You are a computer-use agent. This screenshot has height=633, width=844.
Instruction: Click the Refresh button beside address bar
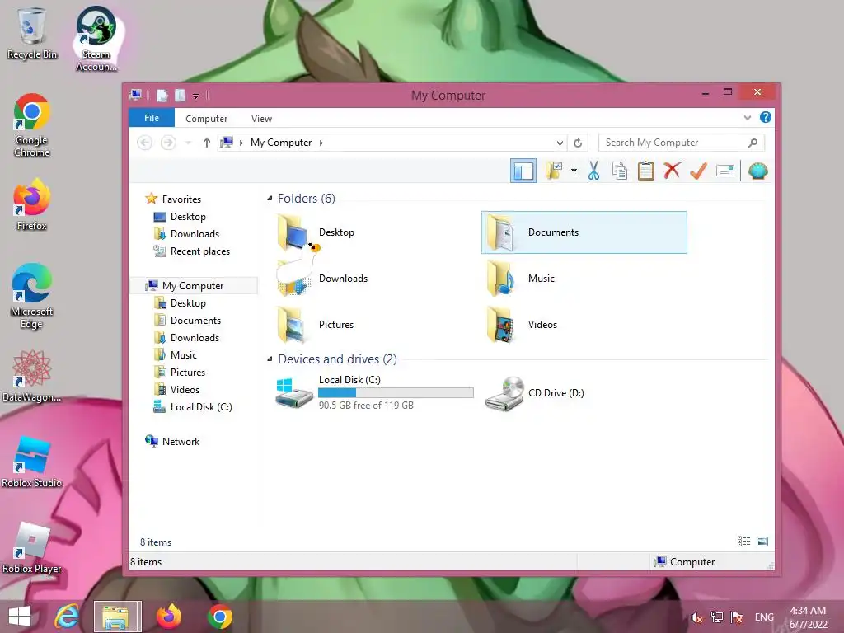578,143
